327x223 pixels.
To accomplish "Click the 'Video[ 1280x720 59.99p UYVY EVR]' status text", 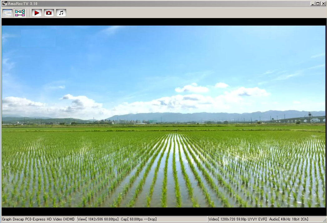I will (237, 219).
